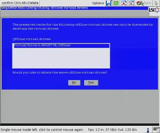
Task: Click the LSI logo
Action: tap(154, 10)
